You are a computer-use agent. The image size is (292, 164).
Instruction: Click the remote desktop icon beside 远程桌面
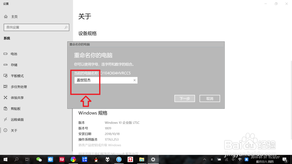[5, 119]
